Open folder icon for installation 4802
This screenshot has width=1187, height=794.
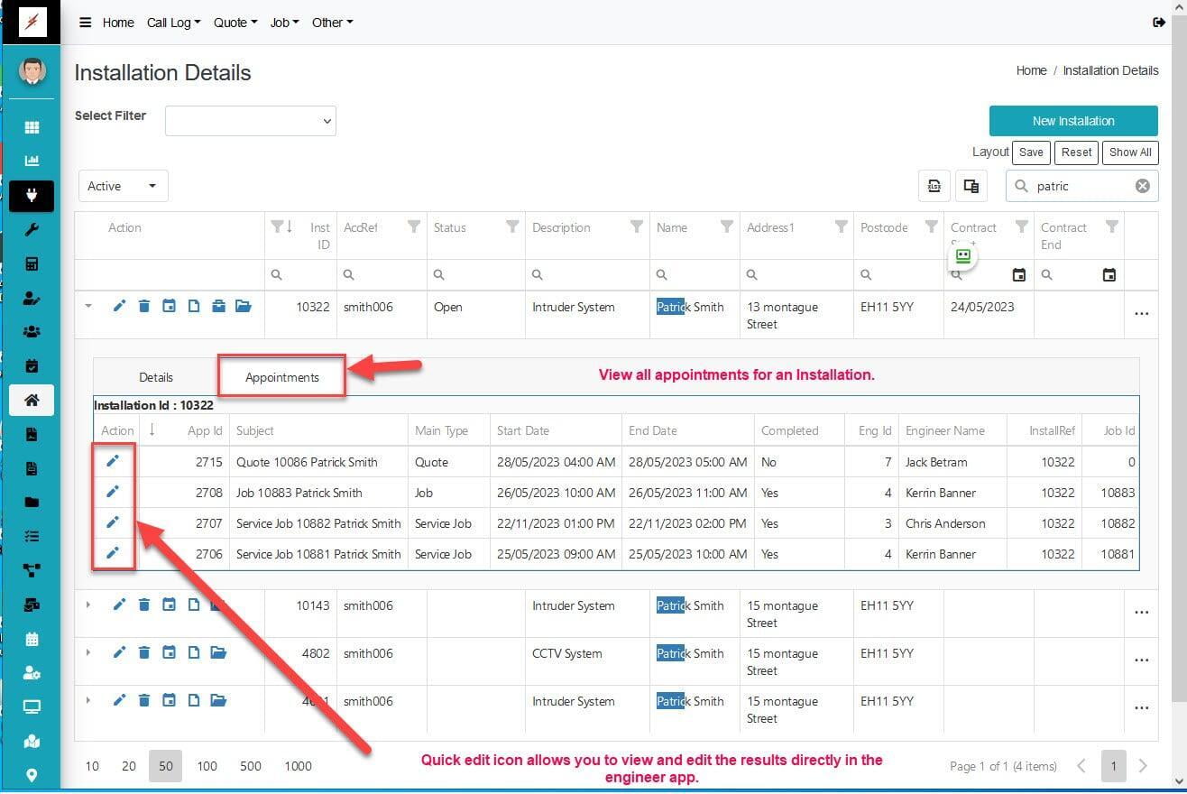coord(218,653)
